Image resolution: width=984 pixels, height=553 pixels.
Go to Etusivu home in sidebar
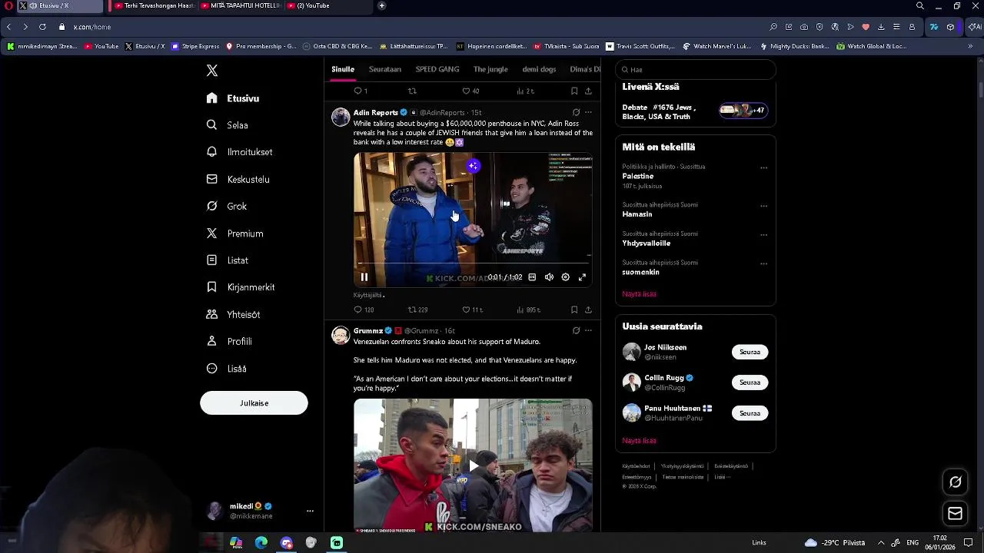[x=233, y=98]
